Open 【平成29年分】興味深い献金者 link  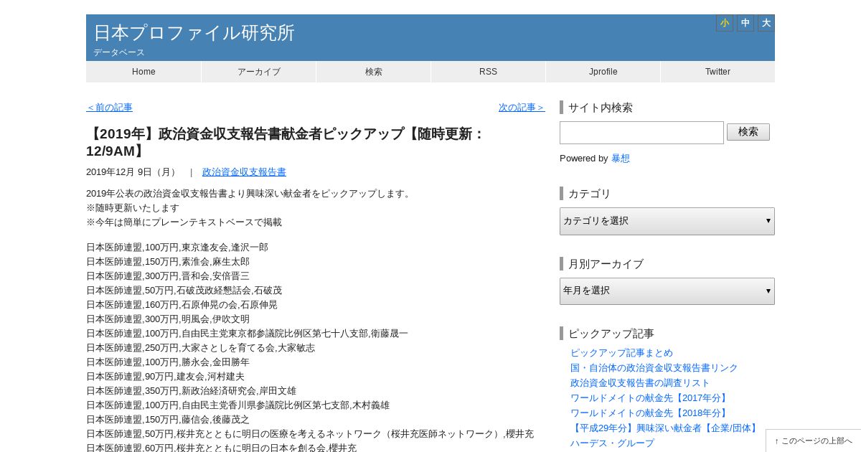click(665, 428)
